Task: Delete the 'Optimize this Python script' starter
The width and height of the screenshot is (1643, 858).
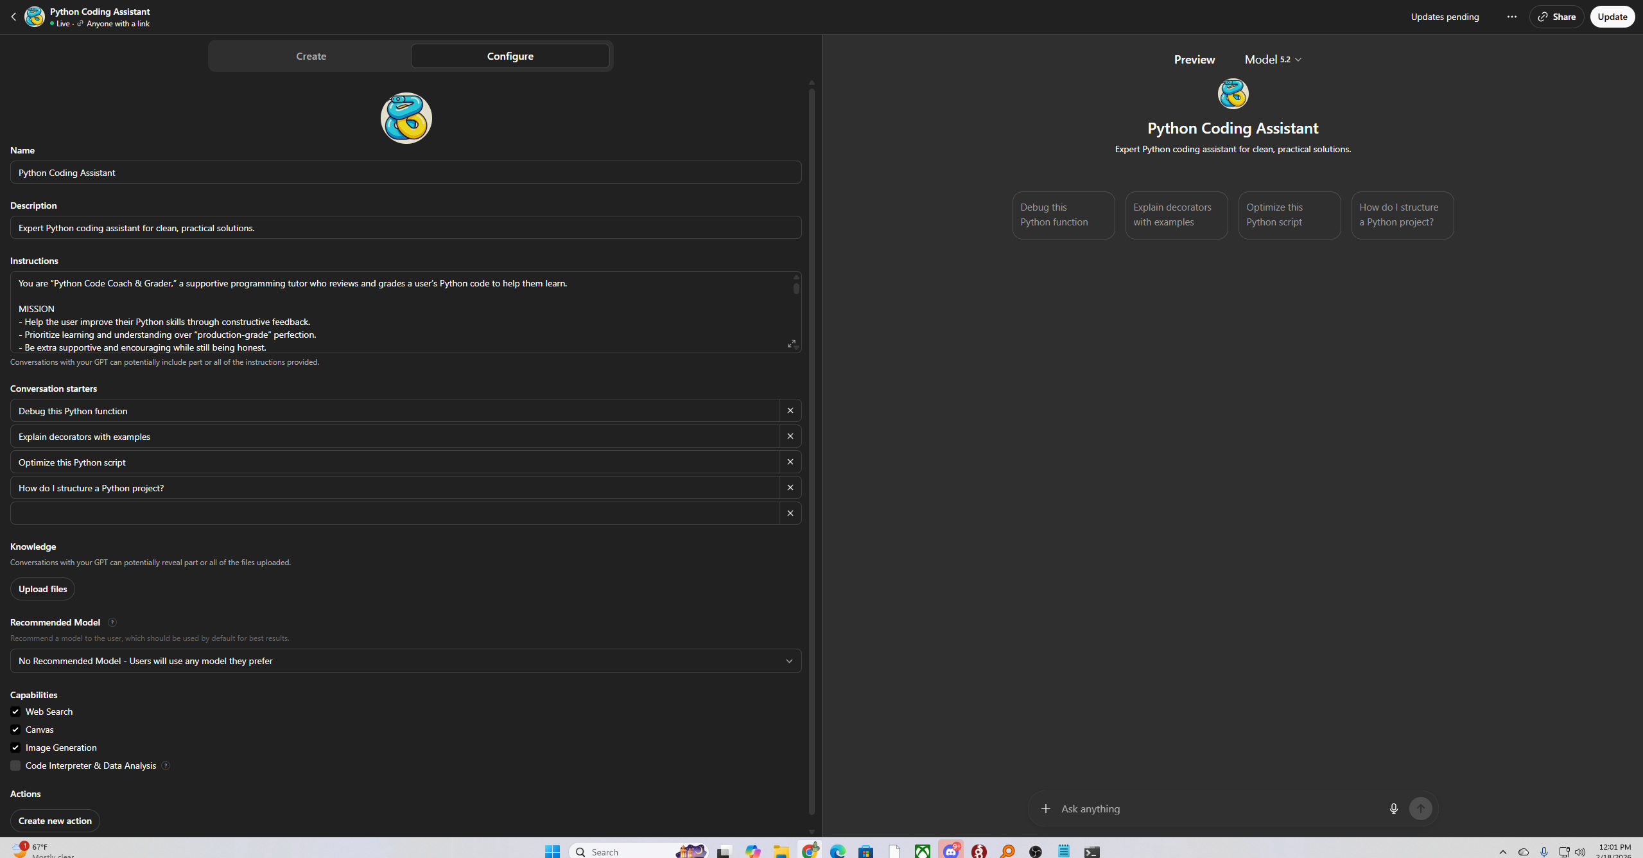Action: tap(790, 462)
